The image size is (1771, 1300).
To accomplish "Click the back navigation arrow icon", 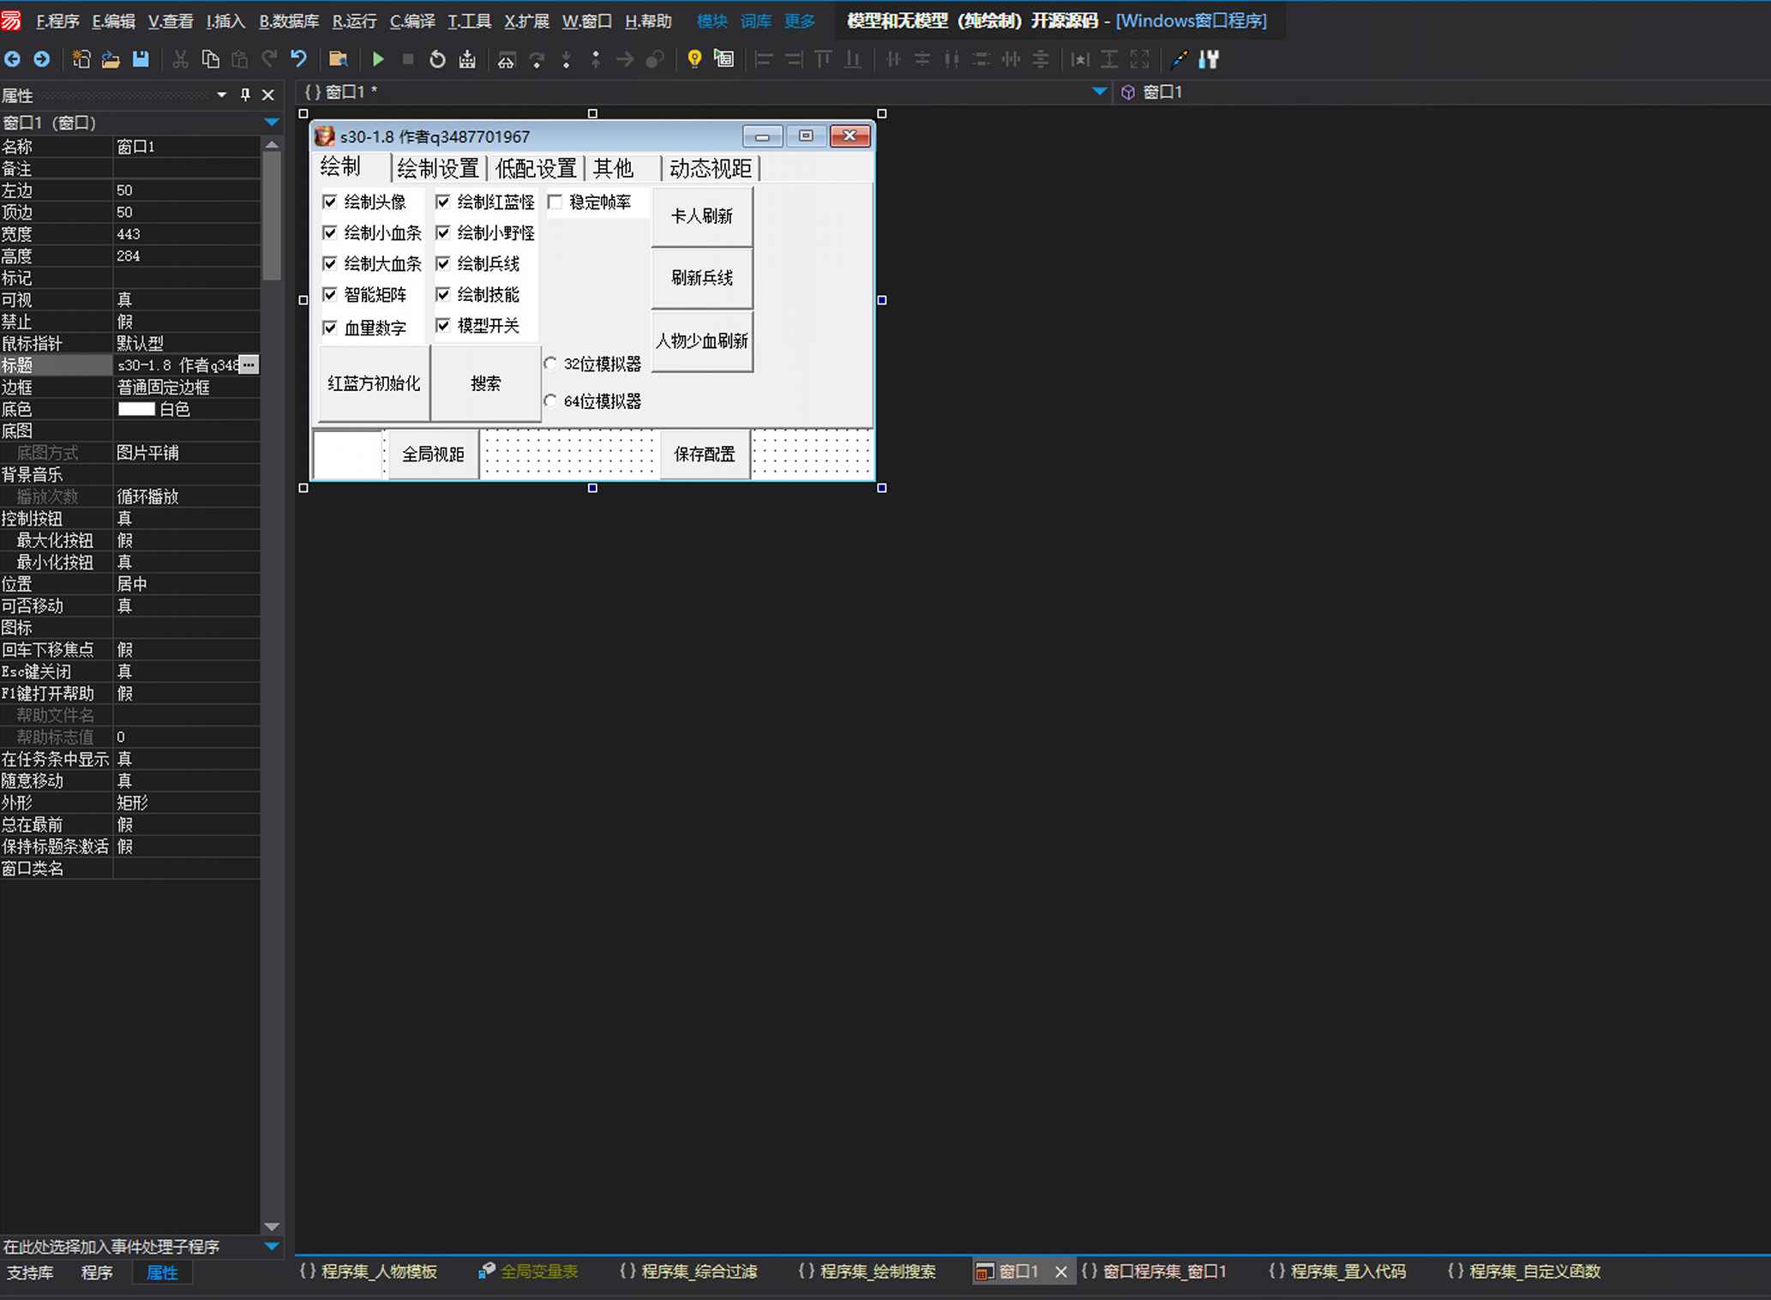I will (x=13, y=59).
